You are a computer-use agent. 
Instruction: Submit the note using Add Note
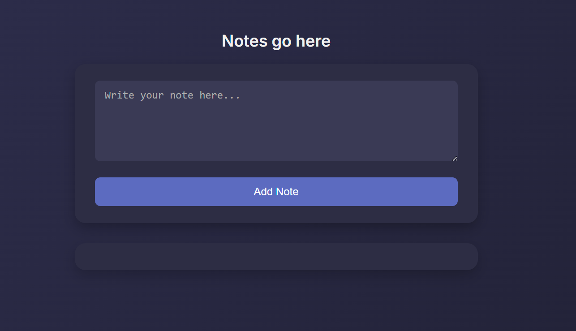point(276,192)
